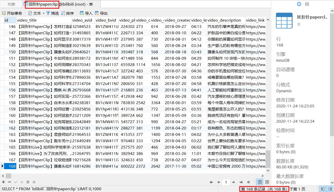This screenshot has width=334, height=192.
Task: Click the id column header
Action: (x=10, y=20)
